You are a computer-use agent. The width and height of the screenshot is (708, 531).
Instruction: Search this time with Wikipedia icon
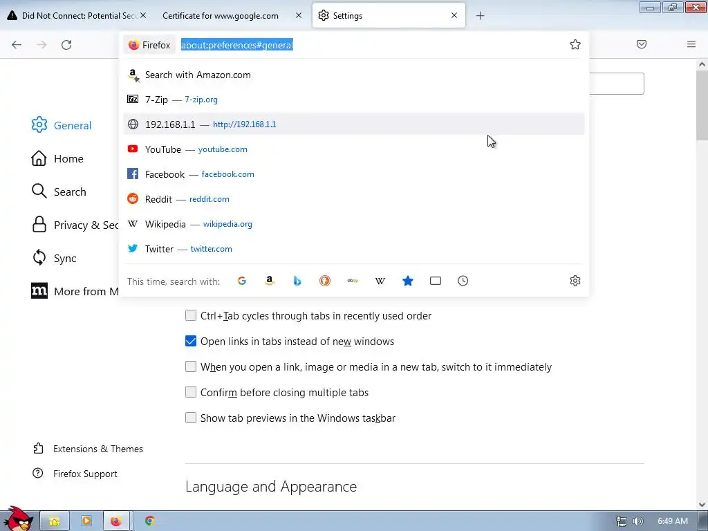coord(380,281)
